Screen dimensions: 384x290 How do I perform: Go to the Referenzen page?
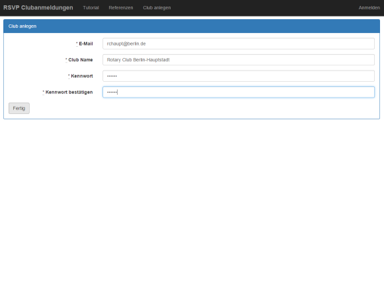pyautogui.click(x=121, y=8)
